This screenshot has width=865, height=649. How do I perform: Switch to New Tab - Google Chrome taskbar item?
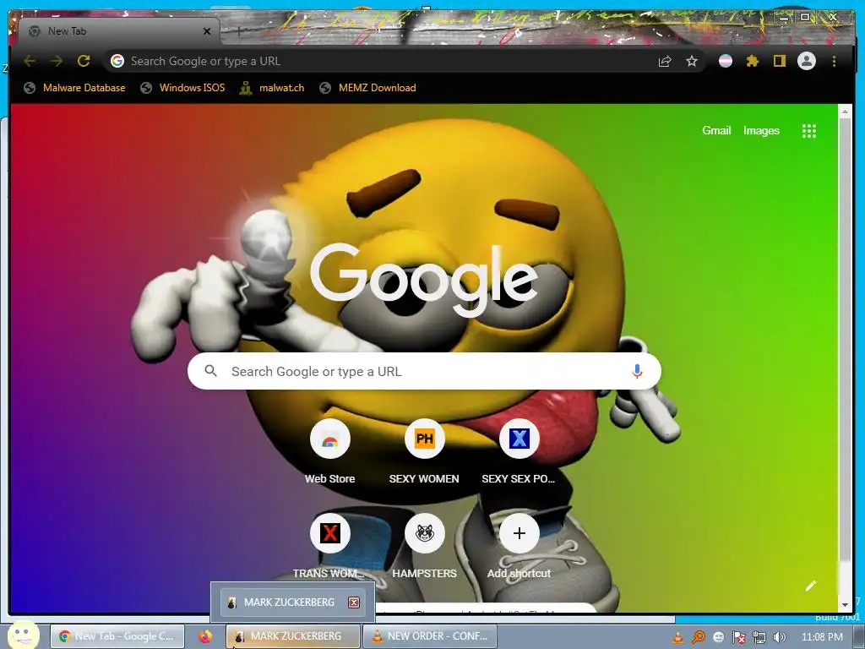[x=117, y=636]
